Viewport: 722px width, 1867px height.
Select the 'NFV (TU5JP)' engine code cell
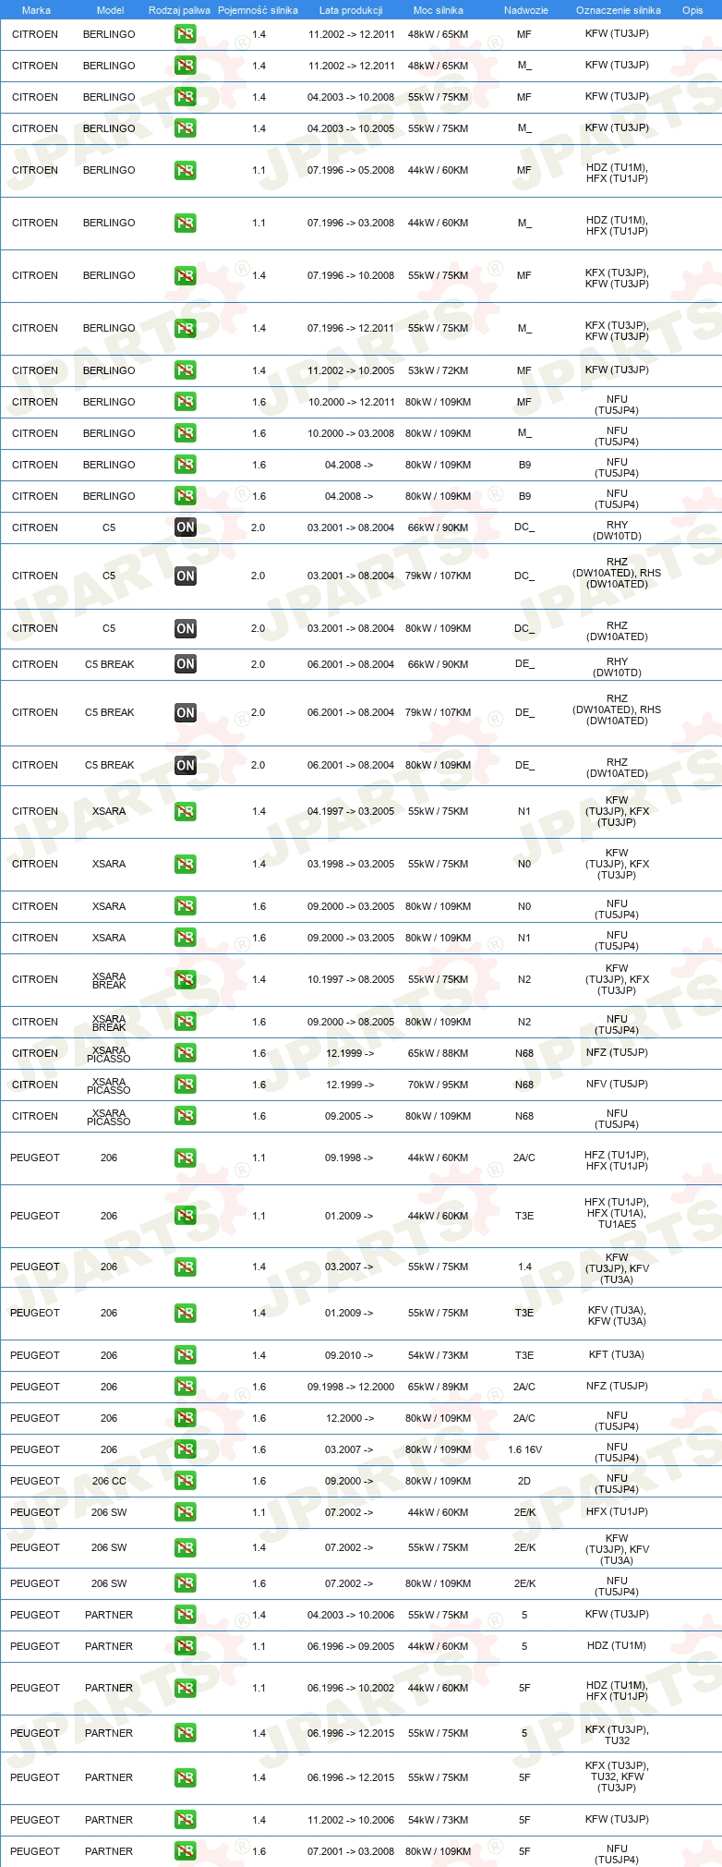(617, 1084)
